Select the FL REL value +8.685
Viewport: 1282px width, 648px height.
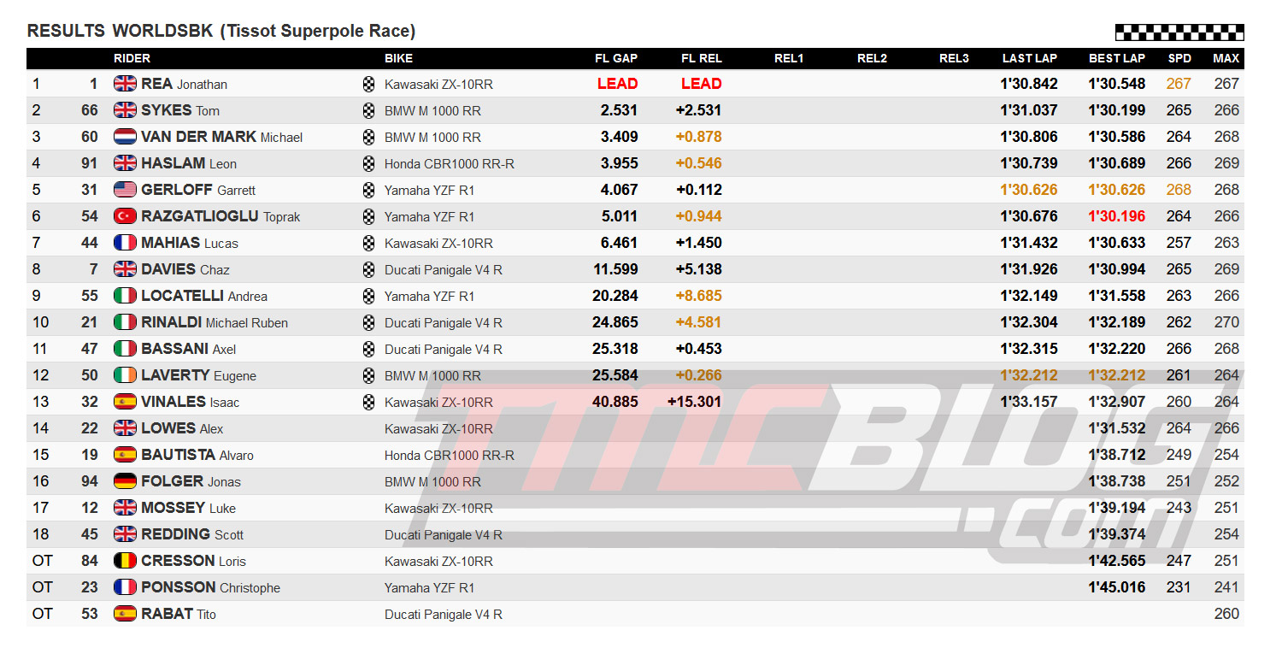tap(698, 296)
